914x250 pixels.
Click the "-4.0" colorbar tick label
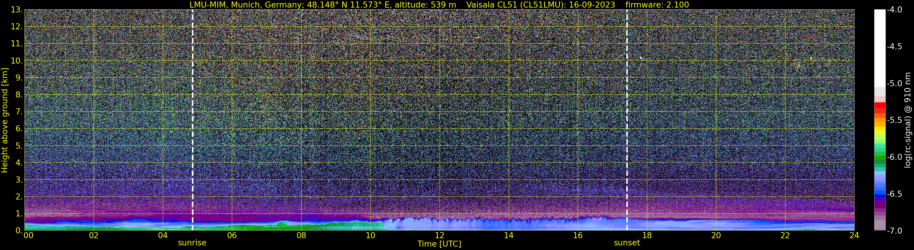pyautogui.click(x=894, y=10)
